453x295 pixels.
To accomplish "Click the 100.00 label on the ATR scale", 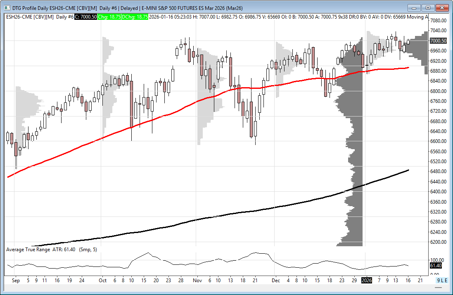I will click(x=437, y=260).
